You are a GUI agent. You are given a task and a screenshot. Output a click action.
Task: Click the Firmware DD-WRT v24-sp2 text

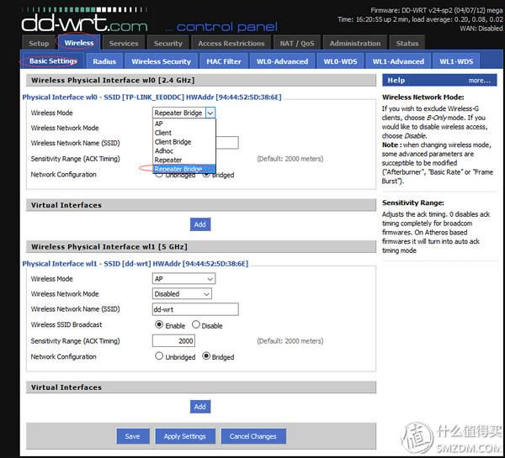coord(436,10)
